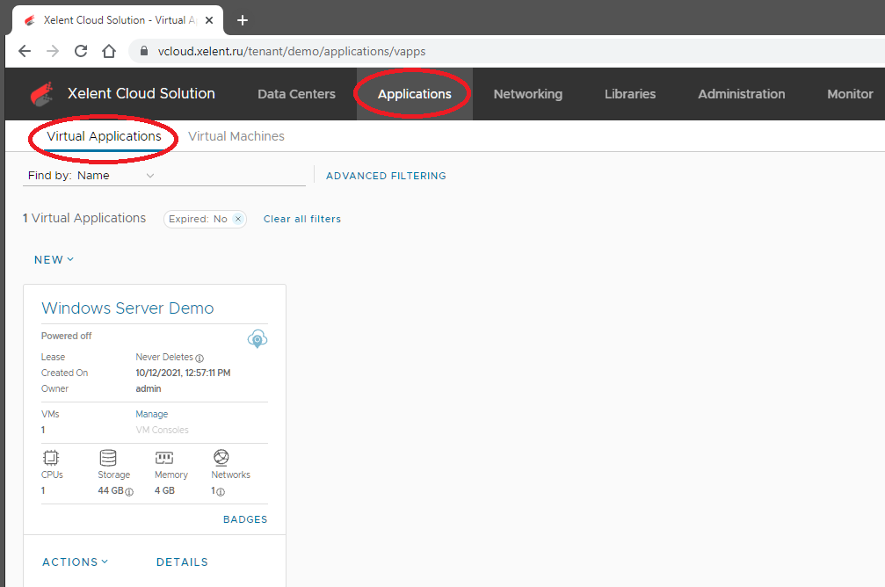
Task: Go to browser home page icon
Action: (x=109, y=51)
